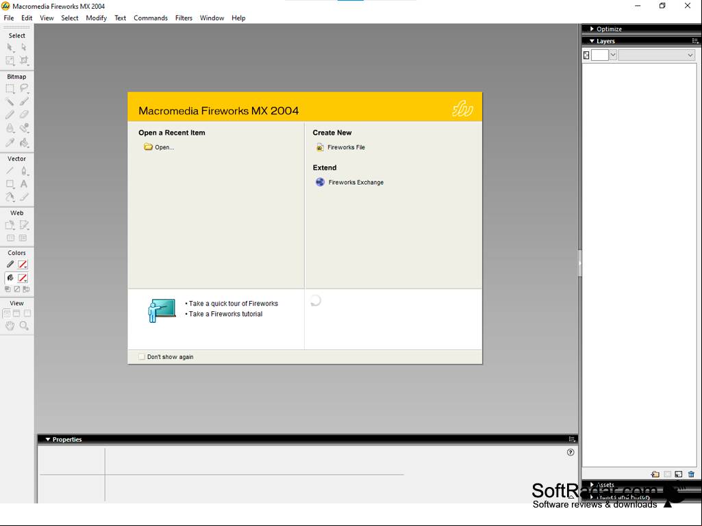Select the Pointer tool
702x526 pixels.
point(10,47)
